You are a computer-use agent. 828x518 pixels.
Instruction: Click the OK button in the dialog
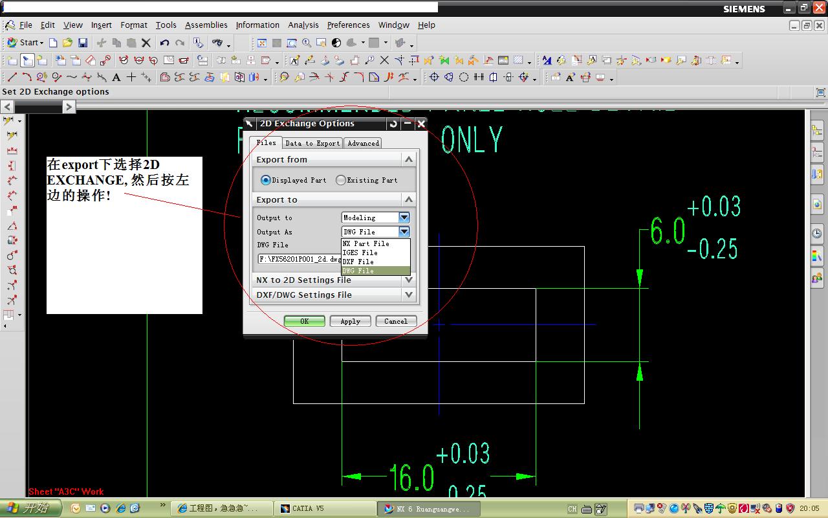coord(304,321)
